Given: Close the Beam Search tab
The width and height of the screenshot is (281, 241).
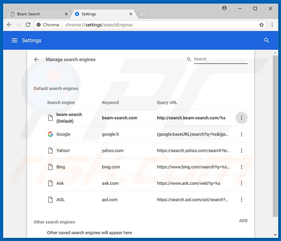Looking at the screenshot, I should pyautogui.click(x=66, y=14).
